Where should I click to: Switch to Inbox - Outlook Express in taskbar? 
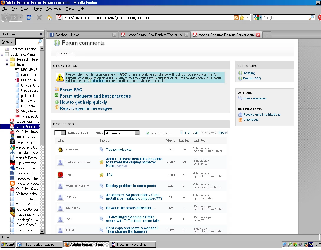pos(39,244)
